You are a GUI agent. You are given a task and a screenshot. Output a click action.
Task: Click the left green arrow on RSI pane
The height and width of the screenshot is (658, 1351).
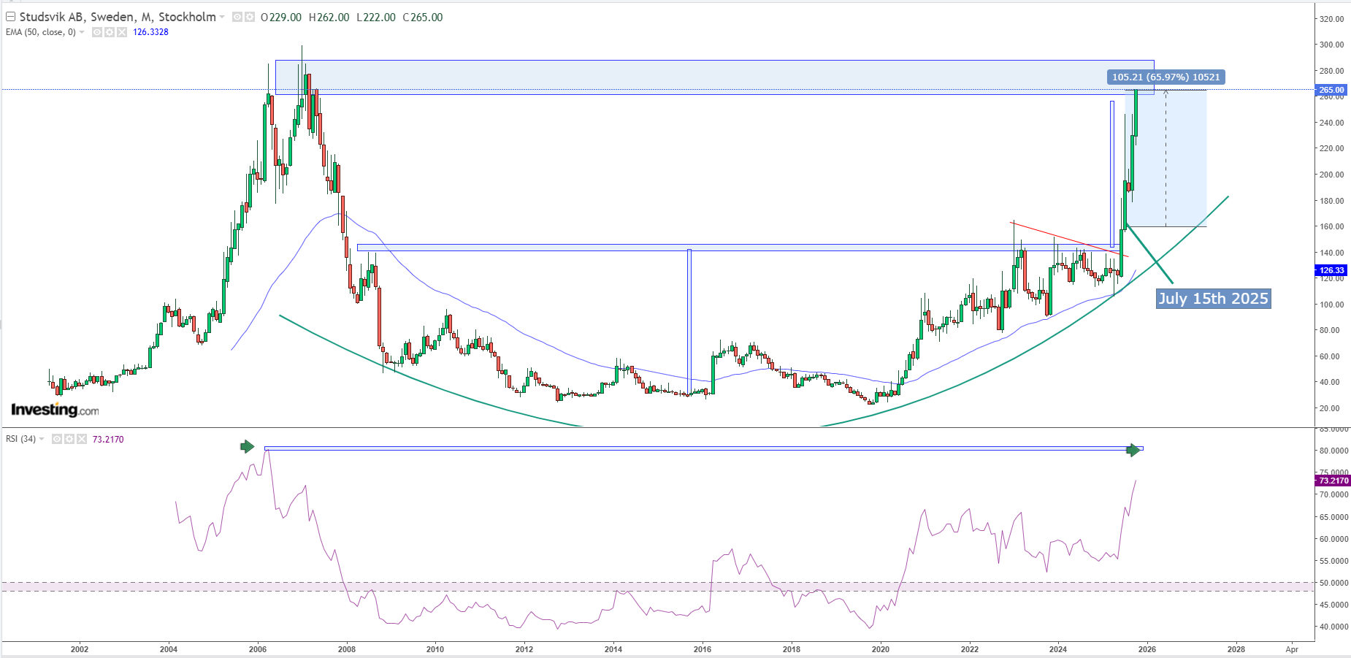[248, 446]
